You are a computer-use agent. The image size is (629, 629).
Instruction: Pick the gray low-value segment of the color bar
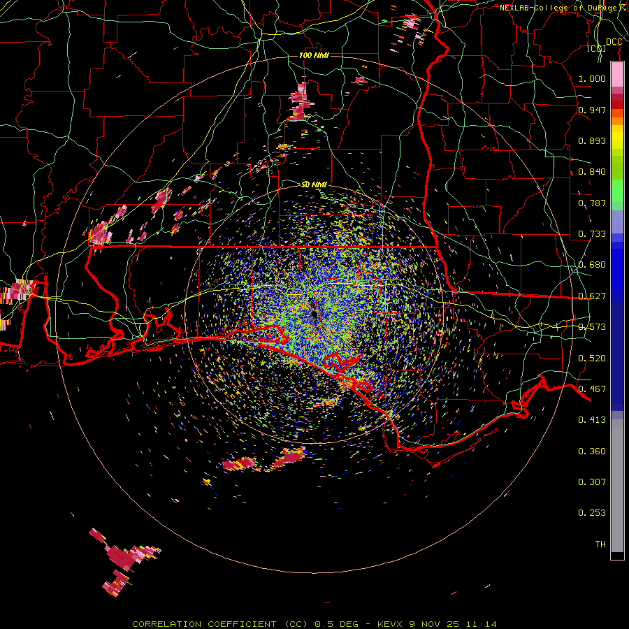(x=617, y=486)
